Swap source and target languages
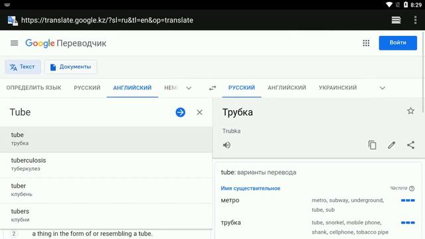Image resolution: width=425 pixels, height=239 pixels. pos(212,88)
